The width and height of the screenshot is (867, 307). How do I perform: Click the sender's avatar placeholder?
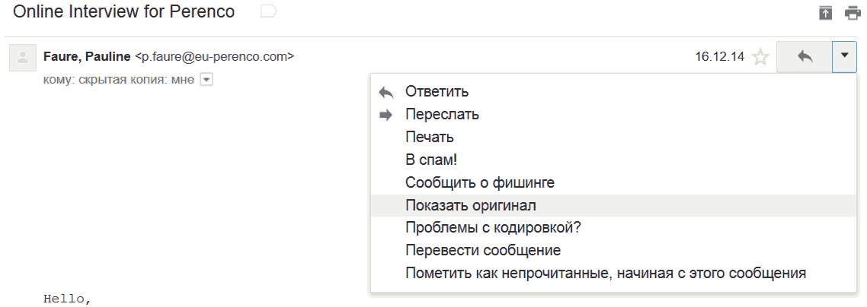click(24, 57)
